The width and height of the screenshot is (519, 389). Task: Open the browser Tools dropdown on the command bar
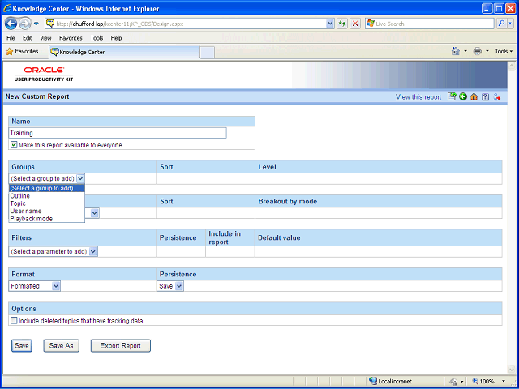(504, 51)
